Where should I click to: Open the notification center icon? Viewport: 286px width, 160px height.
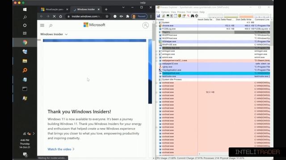tap(25, 155)
